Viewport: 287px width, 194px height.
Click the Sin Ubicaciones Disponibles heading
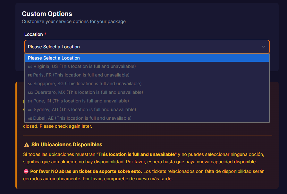67,144
